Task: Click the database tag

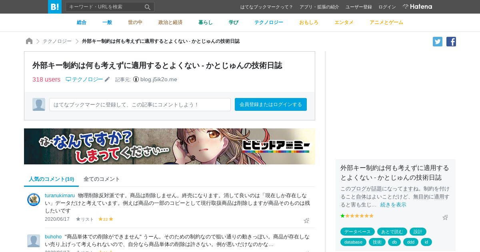Action: coord(353,242)
